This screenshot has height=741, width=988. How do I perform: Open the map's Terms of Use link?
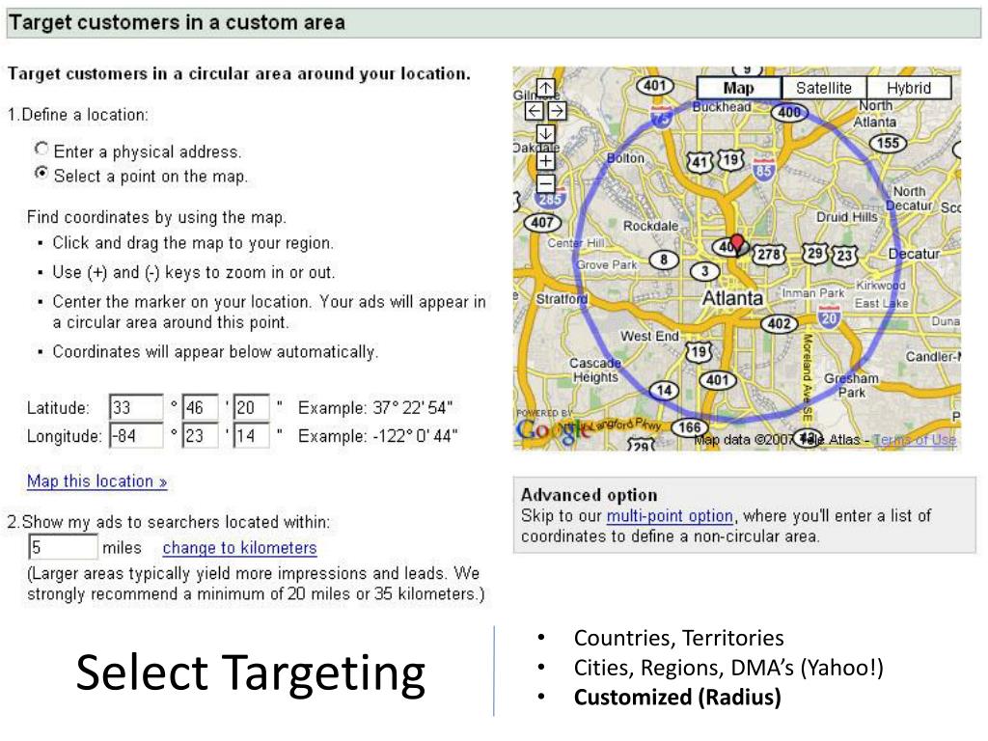(x=915, y=440)
